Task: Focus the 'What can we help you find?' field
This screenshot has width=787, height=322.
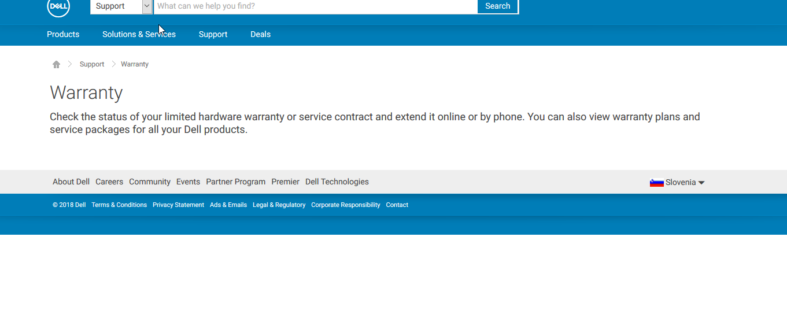Action: (x=315, y=6)
